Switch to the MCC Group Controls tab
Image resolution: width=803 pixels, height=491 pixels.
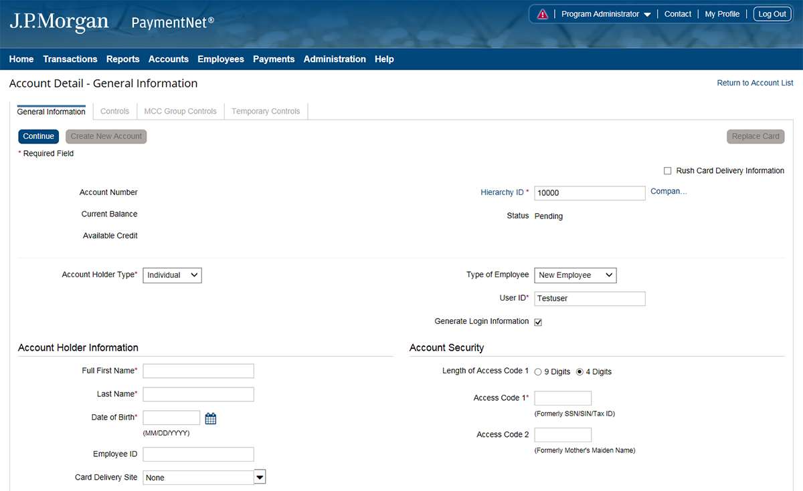pos(180,112)
